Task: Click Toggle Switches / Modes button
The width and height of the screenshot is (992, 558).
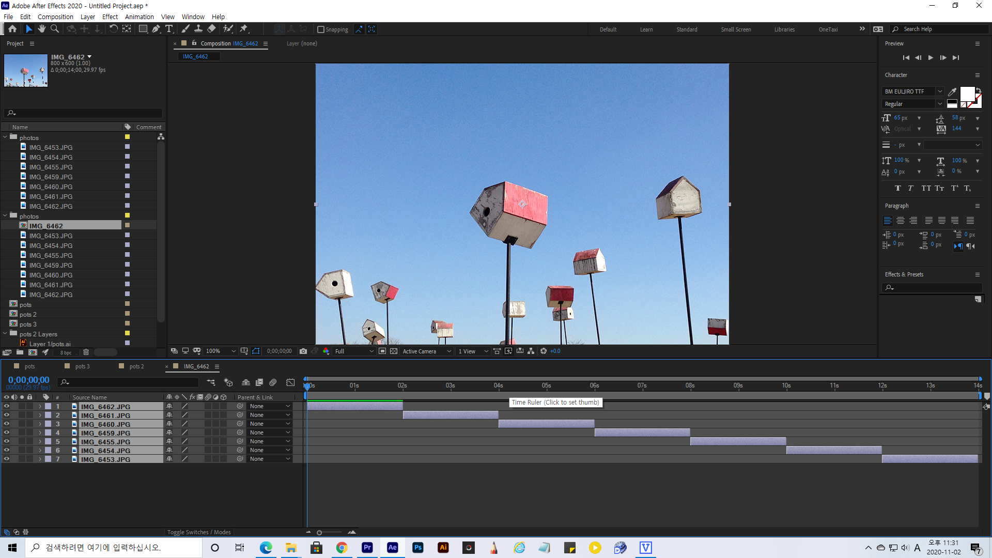Action: [x=199, y=532]
